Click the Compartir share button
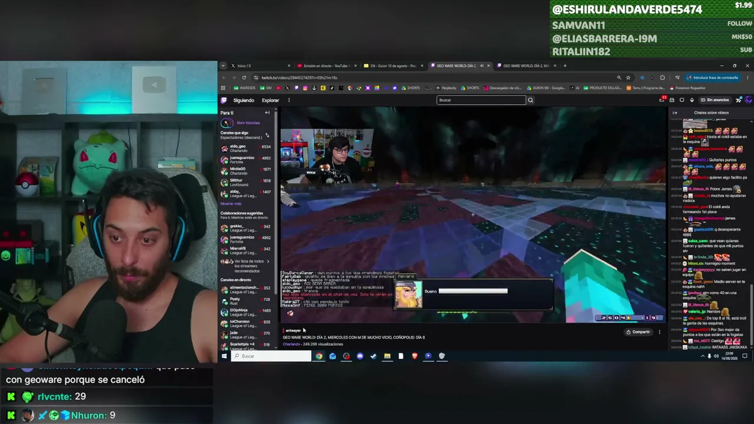This screenshot has height=424, width=754. point(638,332)
